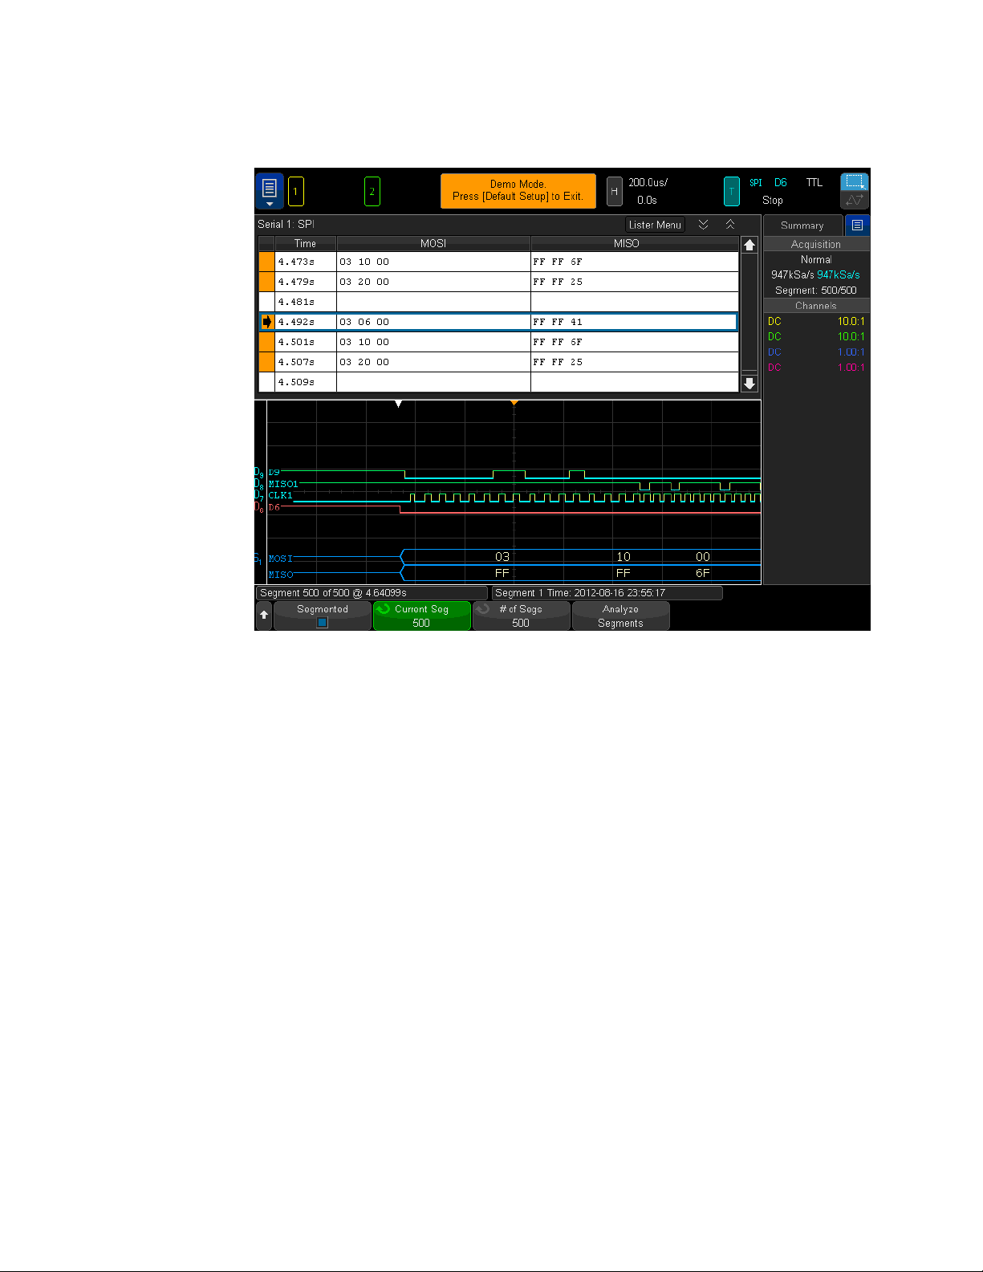Select the Current Seg softkey
Viewport: 983px width, 1272px height.
tap(421, 616)
